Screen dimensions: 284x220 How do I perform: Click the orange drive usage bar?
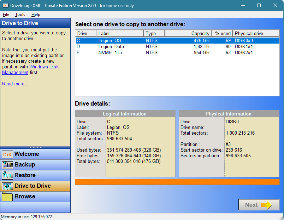tap(177, 182)
